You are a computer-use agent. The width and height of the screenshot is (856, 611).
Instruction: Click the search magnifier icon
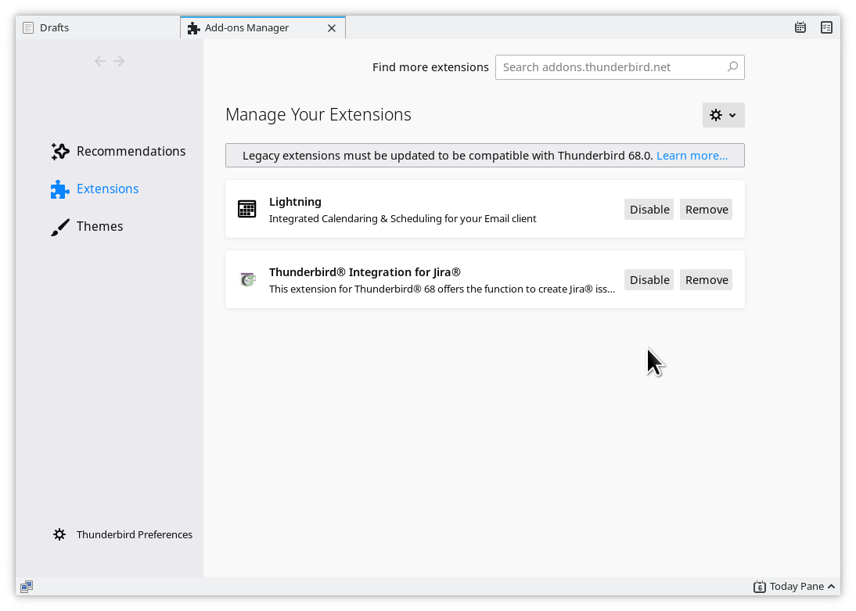(x=732, y=67)
